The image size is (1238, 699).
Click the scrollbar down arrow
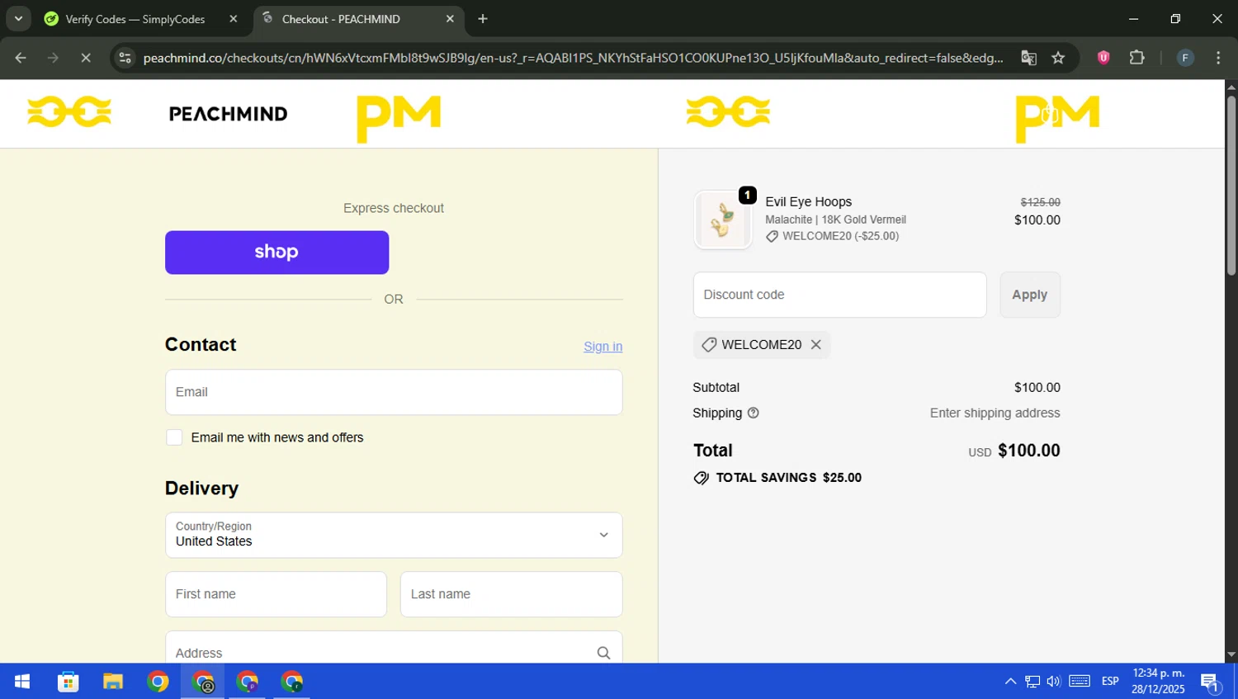(x=1231, y=655)
